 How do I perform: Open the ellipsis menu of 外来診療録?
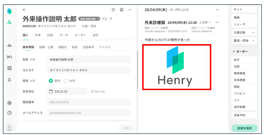click(x=217, y=22)
